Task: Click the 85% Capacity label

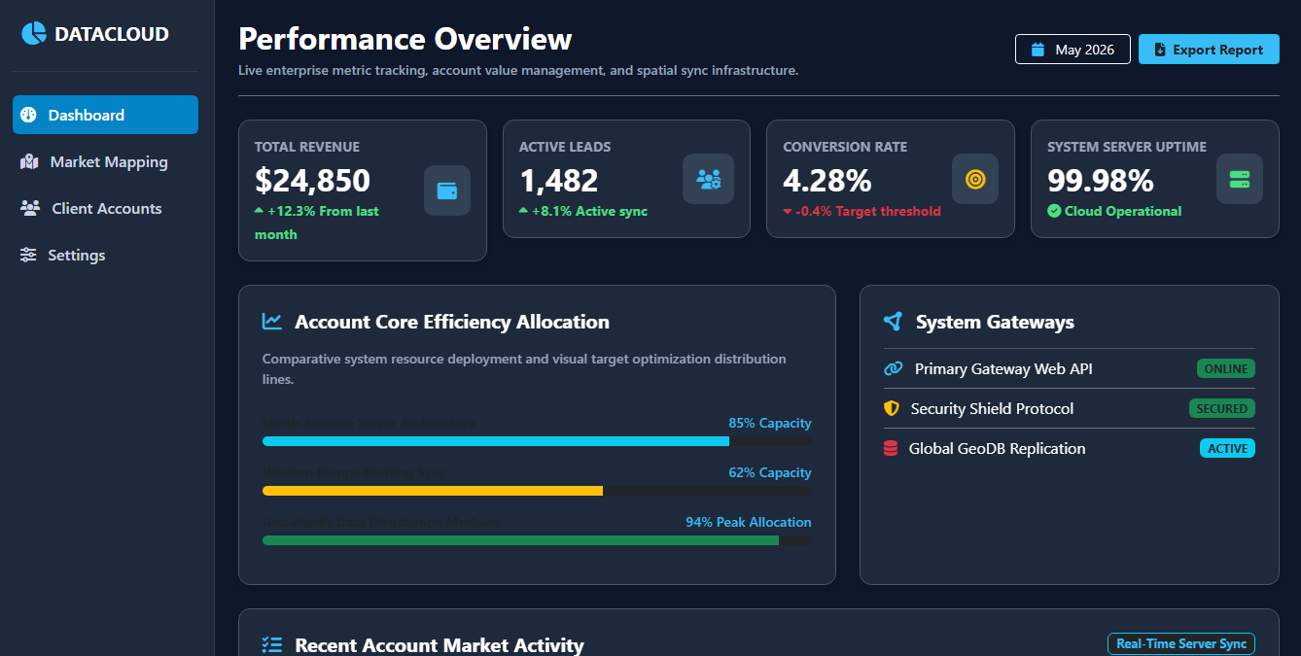Action: [770, 423]
